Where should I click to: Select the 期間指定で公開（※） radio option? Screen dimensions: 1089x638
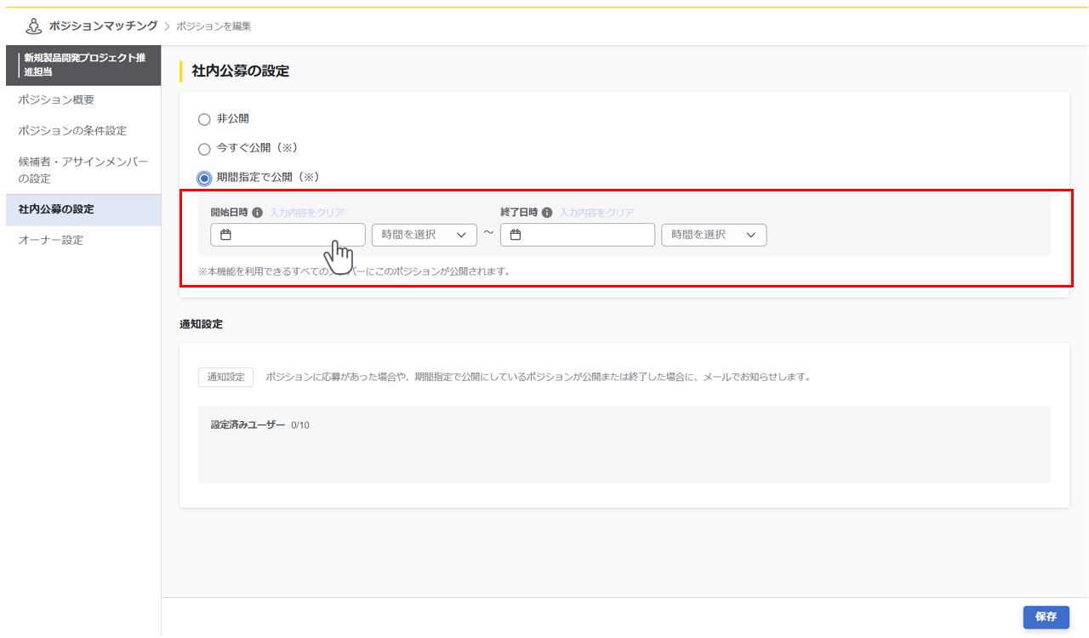point(204,178)
